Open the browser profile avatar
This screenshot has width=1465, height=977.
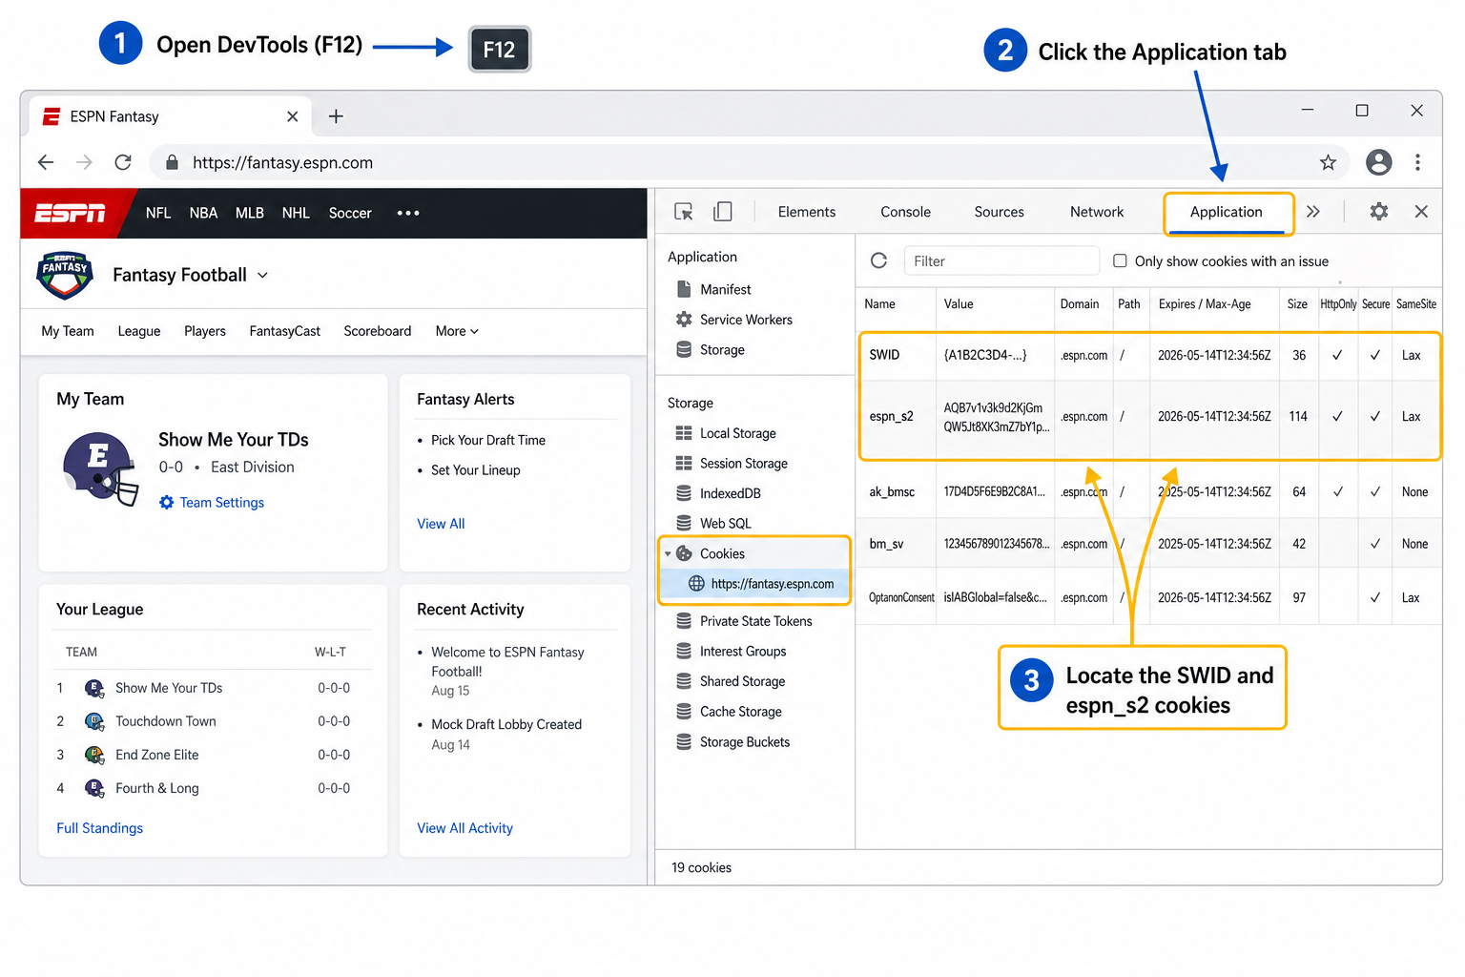(1378, 162)
